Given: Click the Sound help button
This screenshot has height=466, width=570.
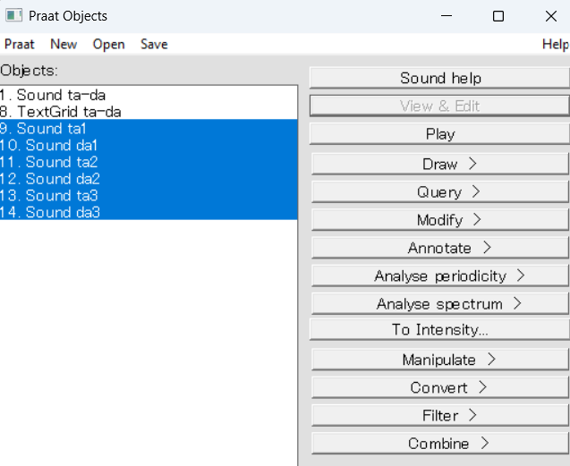Looking at the screenshot, I should (440, 78).
